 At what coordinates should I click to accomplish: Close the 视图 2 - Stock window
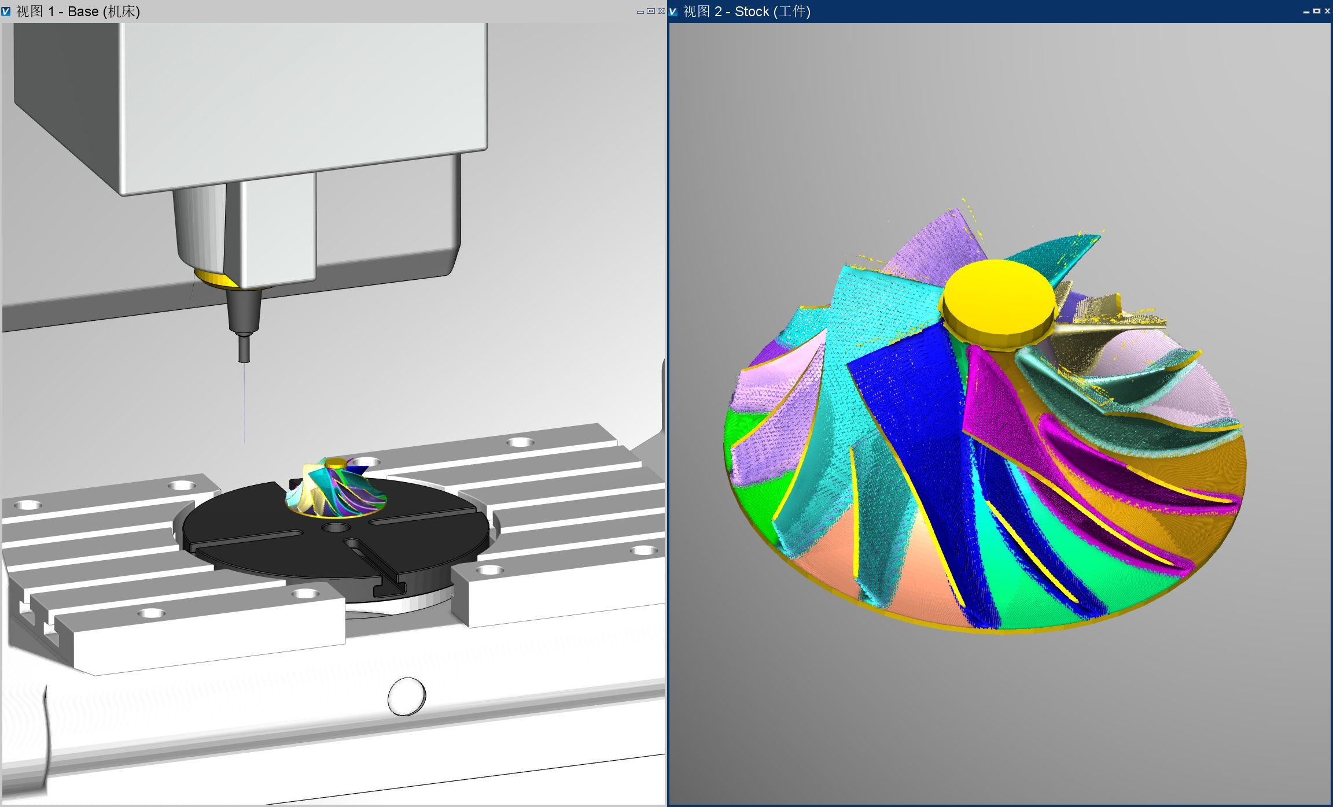click(x=1327, y=12)
